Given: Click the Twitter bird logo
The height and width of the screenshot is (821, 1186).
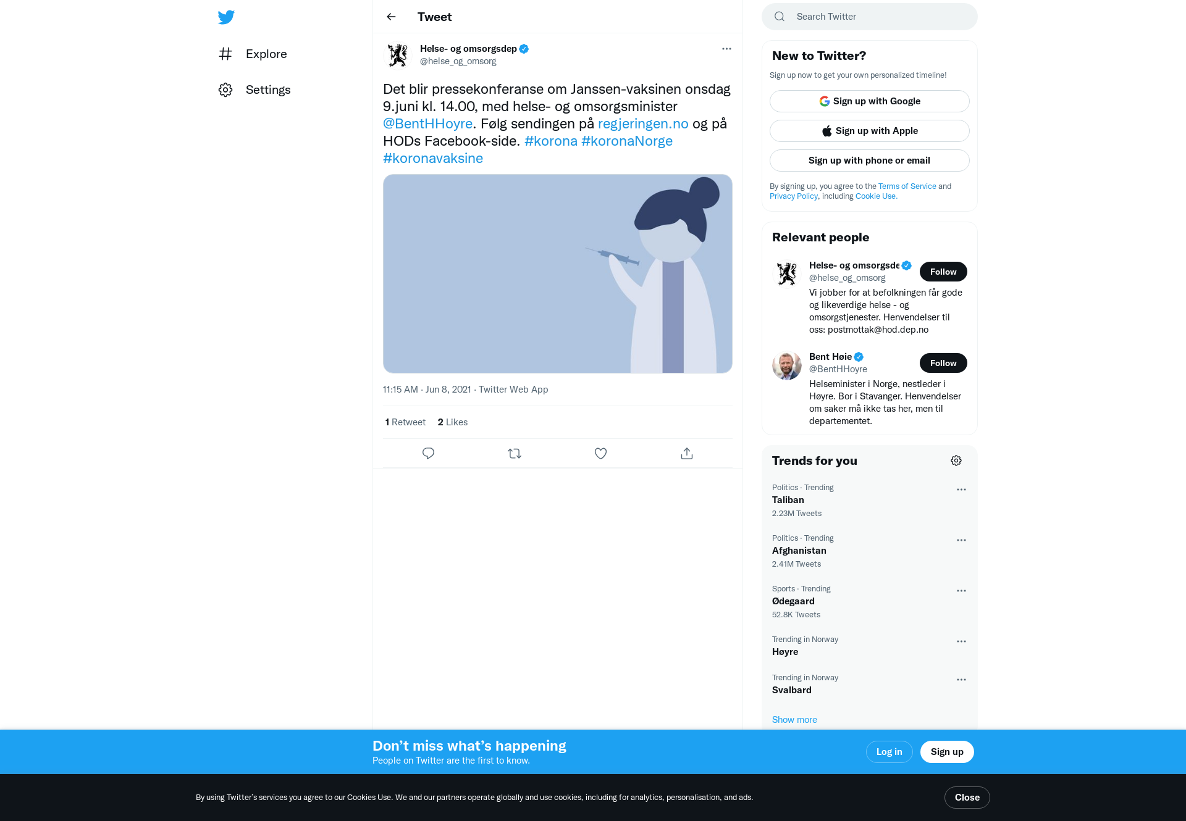Looking at the screenshot, I should [226, 17].
